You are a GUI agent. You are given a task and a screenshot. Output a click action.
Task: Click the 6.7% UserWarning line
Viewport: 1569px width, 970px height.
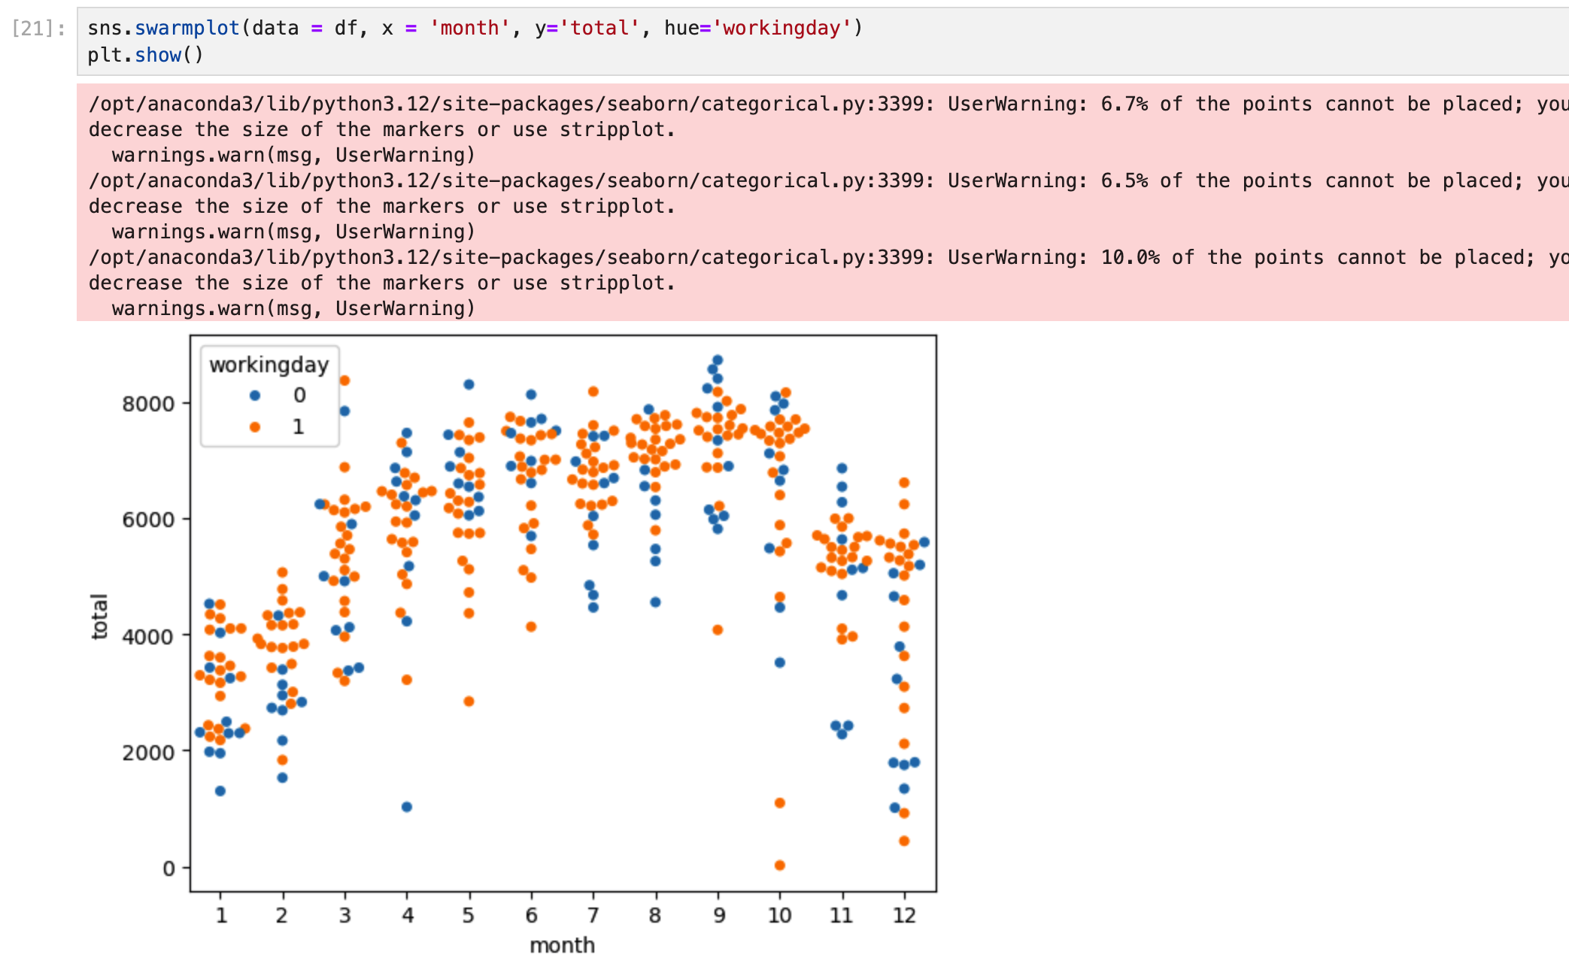[x=827, y=104]
